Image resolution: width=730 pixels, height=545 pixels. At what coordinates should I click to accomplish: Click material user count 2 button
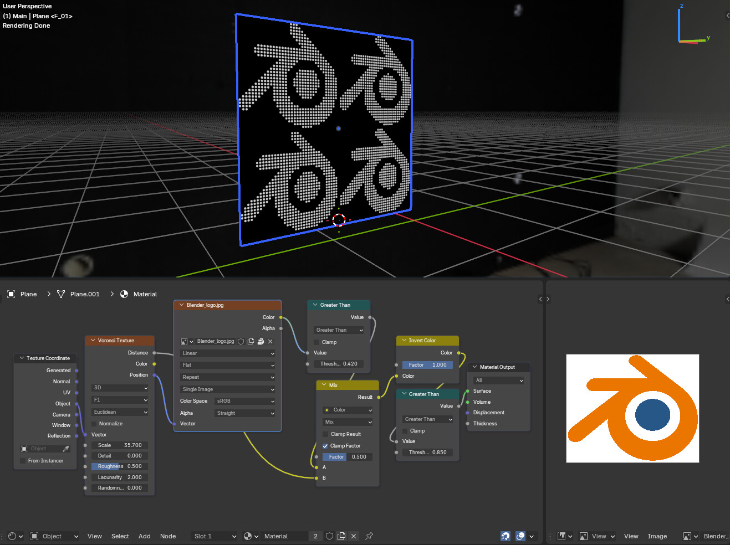(315, 536)
